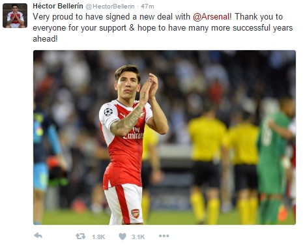This screenshot has height=245, width=303.
Task: Click the Arsenal crest on the white shorts
Action: (x=136, y=214)
